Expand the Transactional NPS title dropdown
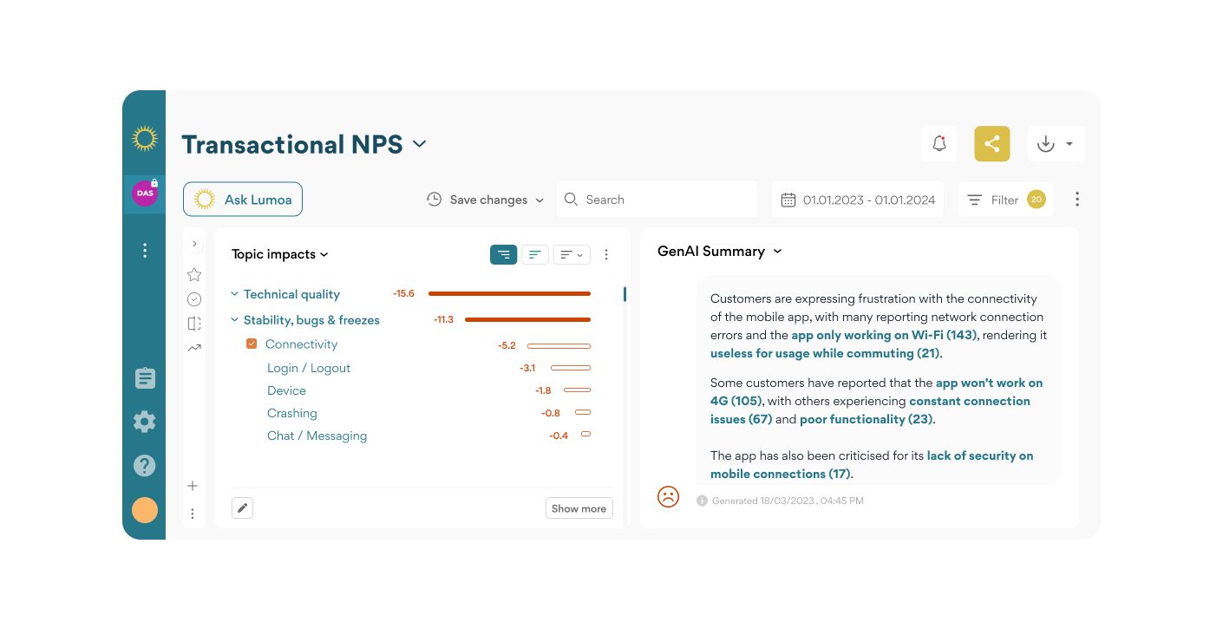The width and height of the screenshot is (1223, 629). [x=420, y=144]
